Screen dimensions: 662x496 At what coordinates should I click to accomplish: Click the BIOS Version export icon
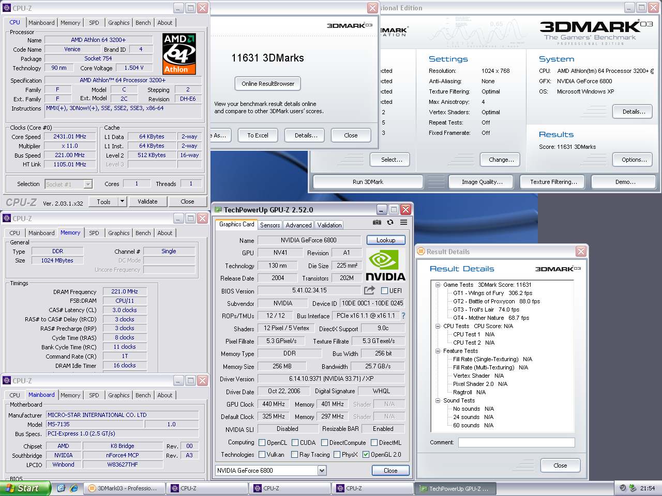click(369, 290)
